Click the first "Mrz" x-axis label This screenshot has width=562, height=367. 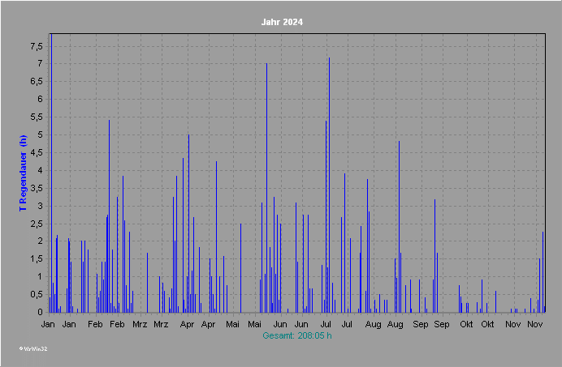140,324
